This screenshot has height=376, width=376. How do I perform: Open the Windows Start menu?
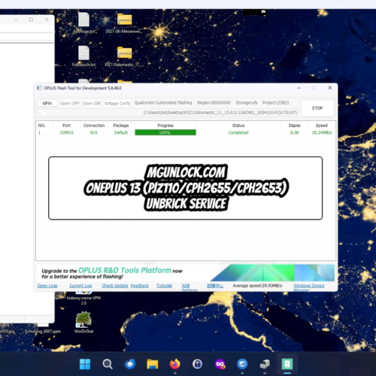coord(85,364)
